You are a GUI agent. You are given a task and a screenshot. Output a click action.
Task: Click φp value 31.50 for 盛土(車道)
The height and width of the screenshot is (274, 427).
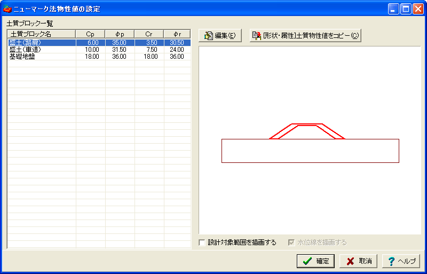tap(120, 50)
